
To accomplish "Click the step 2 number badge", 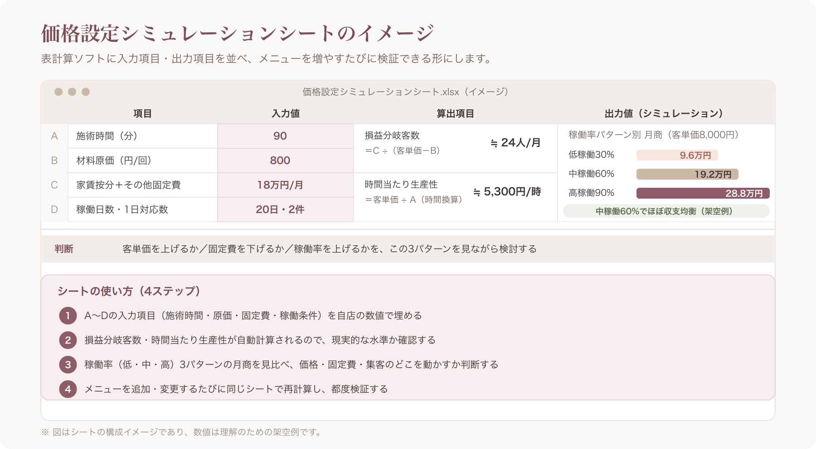I will [68, 340].
